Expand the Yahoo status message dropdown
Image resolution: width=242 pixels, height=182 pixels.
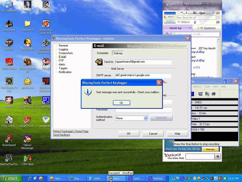[x=218, y=18]
